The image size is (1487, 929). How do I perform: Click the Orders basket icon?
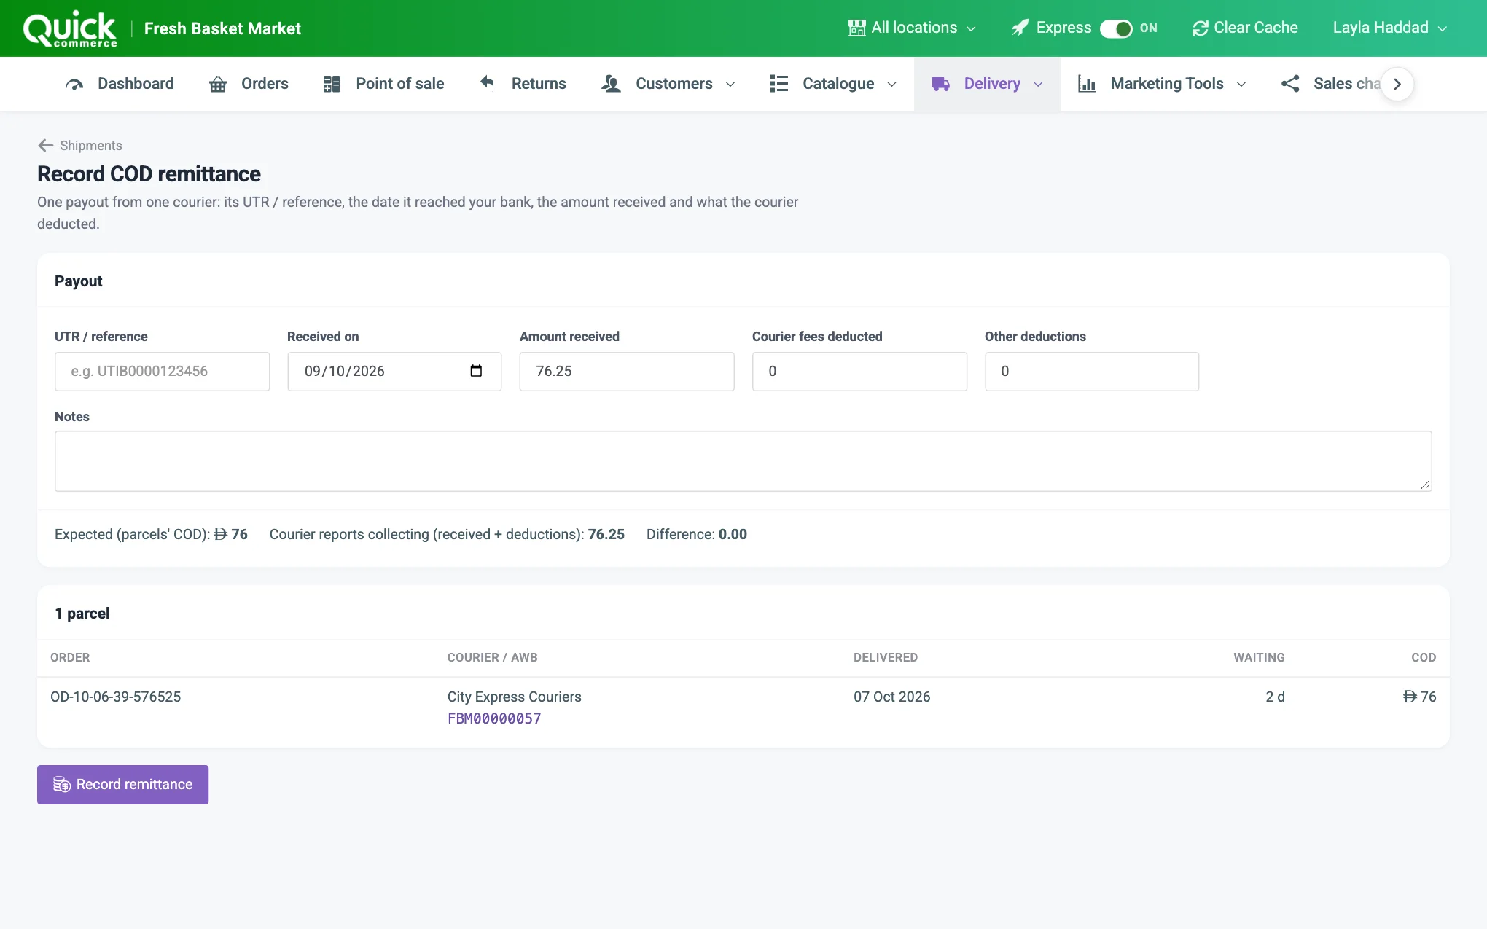218,84
